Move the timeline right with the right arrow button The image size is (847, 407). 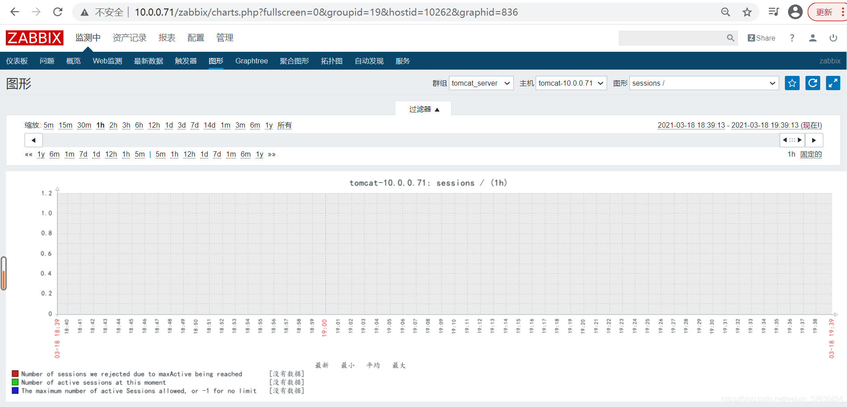pos(814,140)
